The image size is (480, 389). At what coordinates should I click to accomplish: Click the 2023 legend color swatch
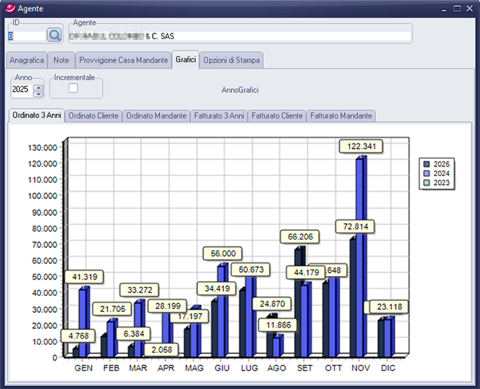pyautogui.click(x=425, y=182)
